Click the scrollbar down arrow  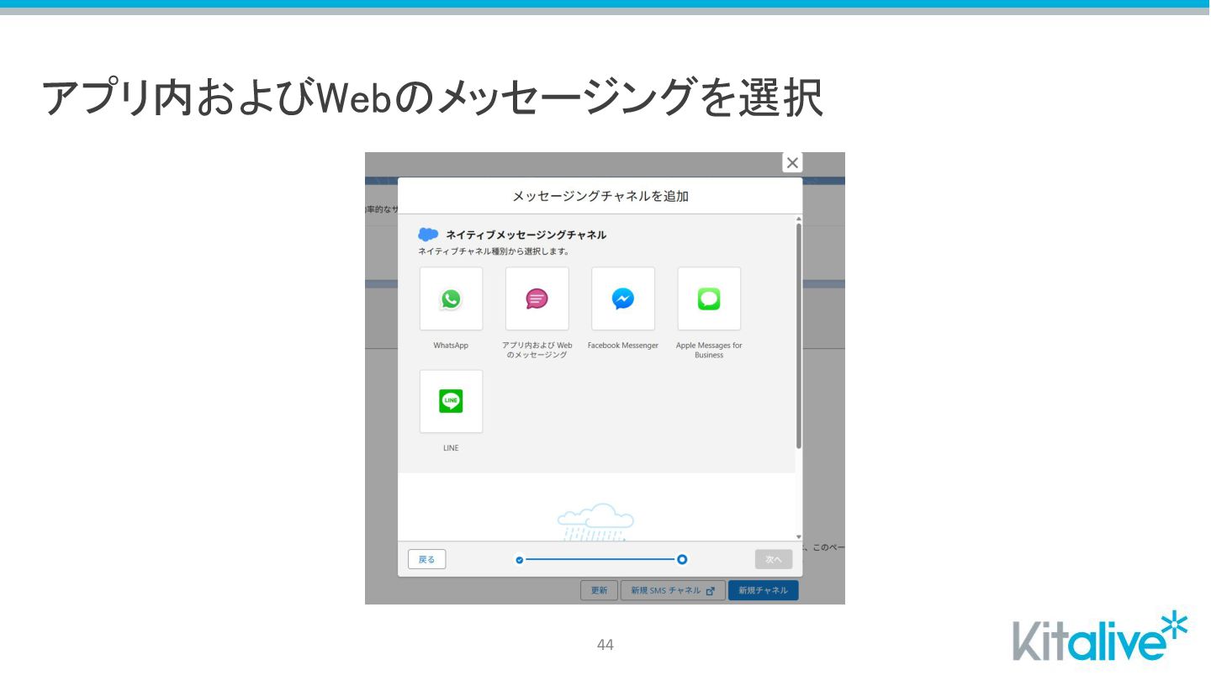pos(798,536)
